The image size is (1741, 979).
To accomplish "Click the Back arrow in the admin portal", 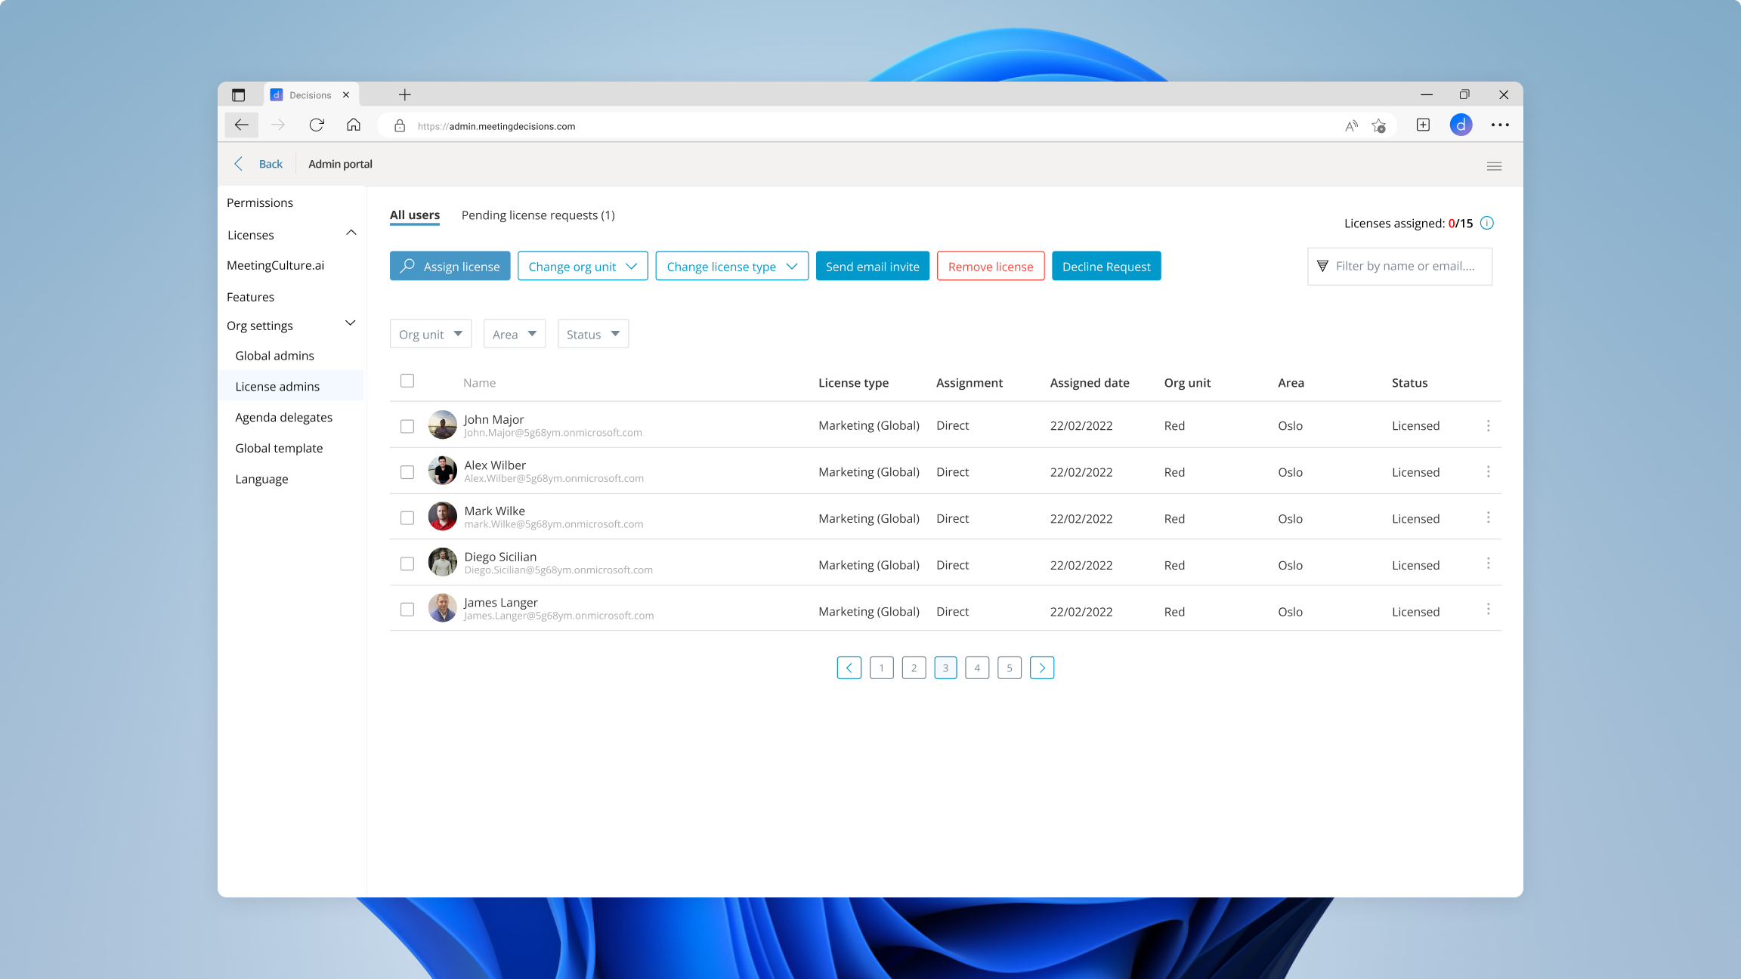I will tap(239, 163).
